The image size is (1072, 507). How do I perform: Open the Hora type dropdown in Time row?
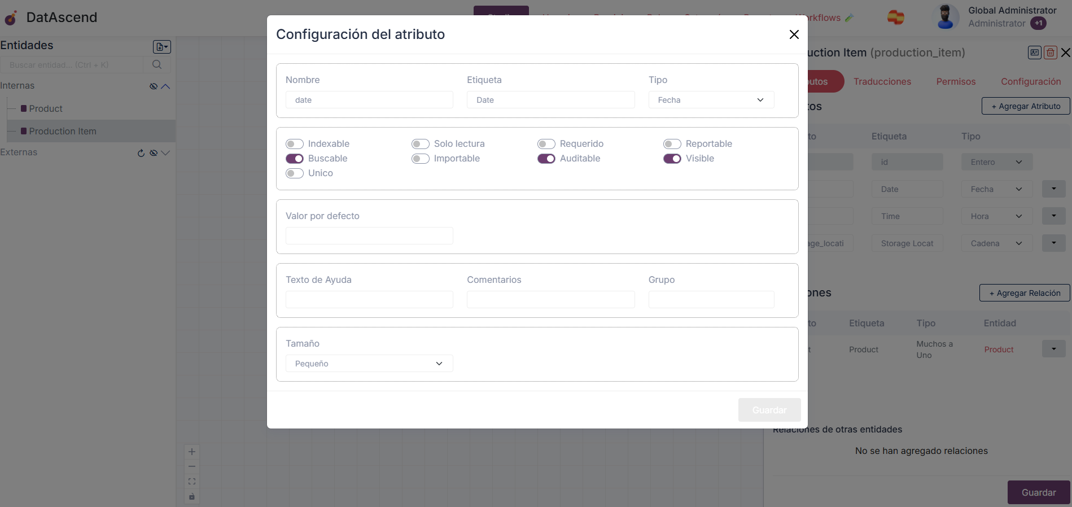(x=997, y=216)
